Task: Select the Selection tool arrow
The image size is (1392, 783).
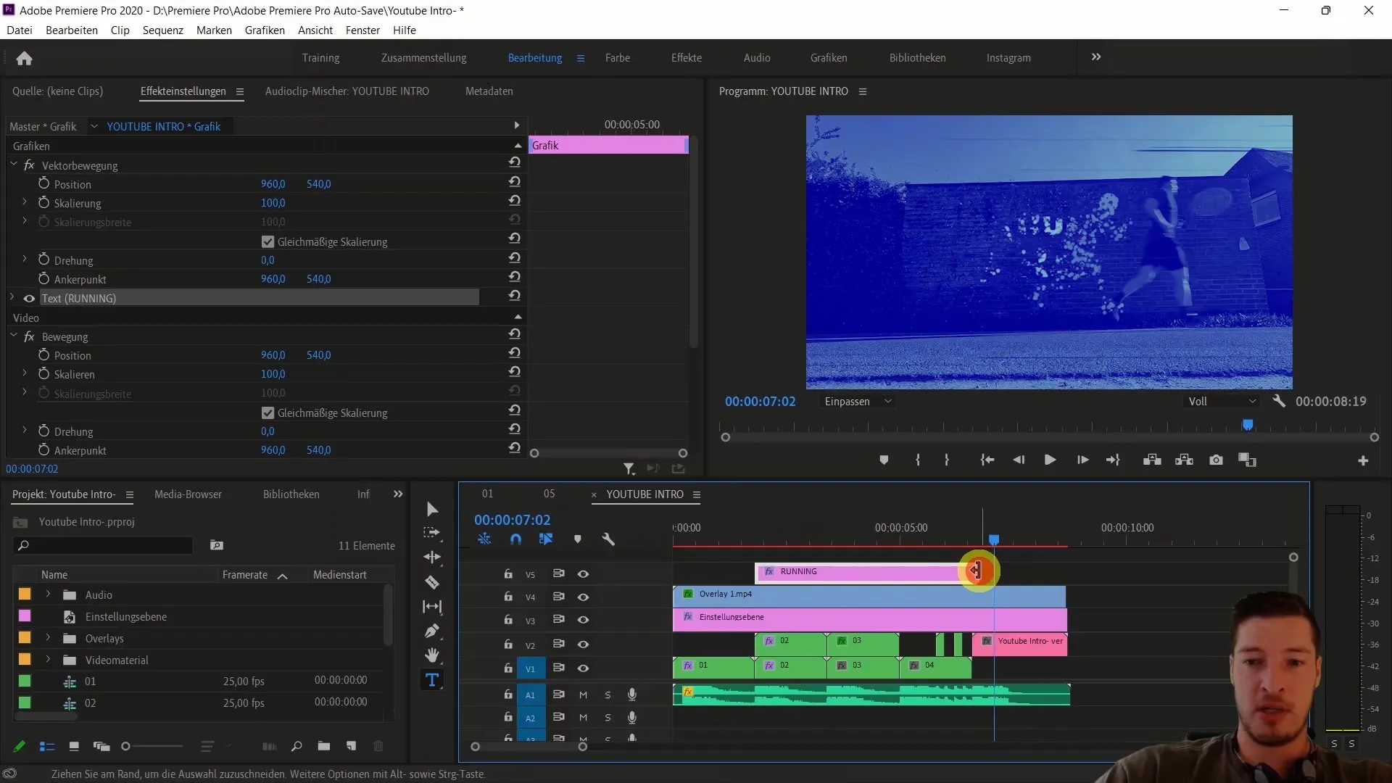Action: tap(432, 509)
